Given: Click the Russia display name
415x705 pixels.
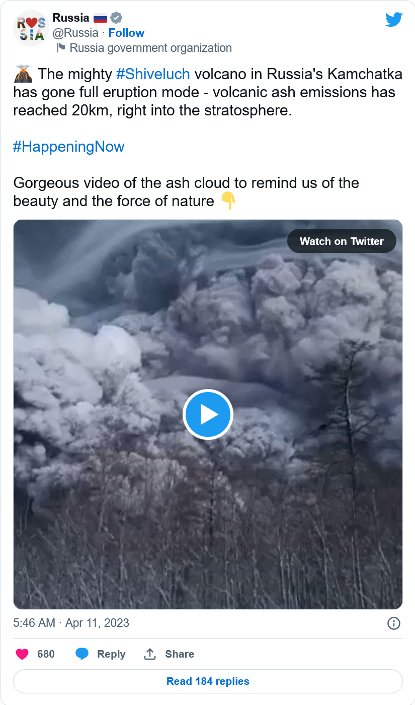Looking at the screenshot, I should (x=71, y=18).
